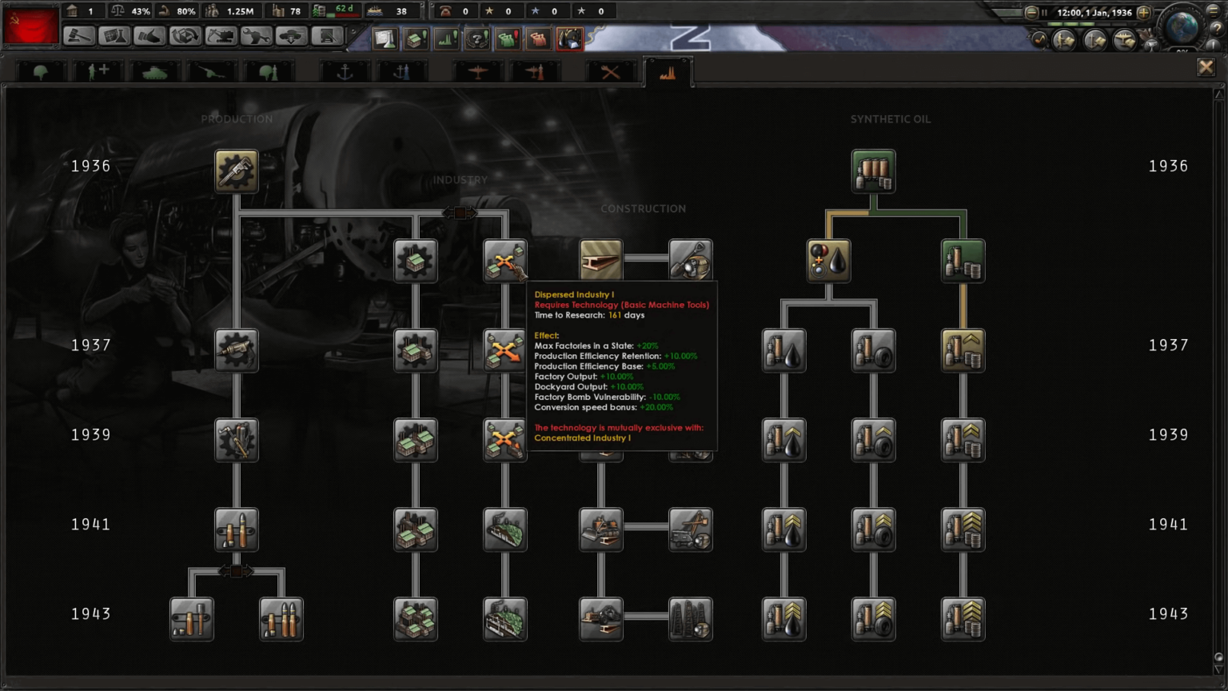Select the Basic Machine Tools technology node
The height and width of the screenshot is (691, 1228).
point(237,170)
